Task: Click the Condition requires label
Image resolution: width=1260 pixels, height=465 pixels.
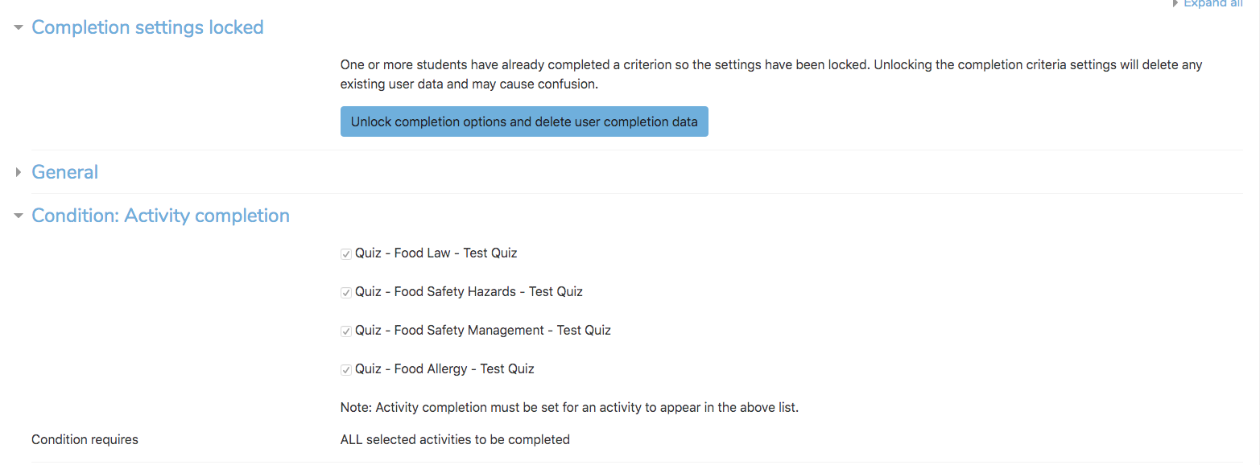Action: point(85,440)
